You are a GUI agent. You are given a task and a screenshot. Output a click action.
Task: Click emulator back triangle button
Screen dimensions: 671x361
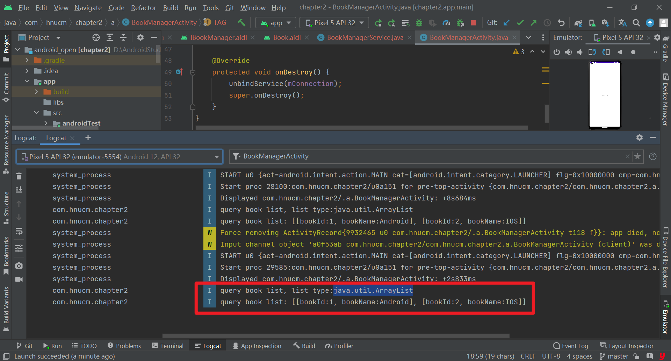[x=620, y=52]
